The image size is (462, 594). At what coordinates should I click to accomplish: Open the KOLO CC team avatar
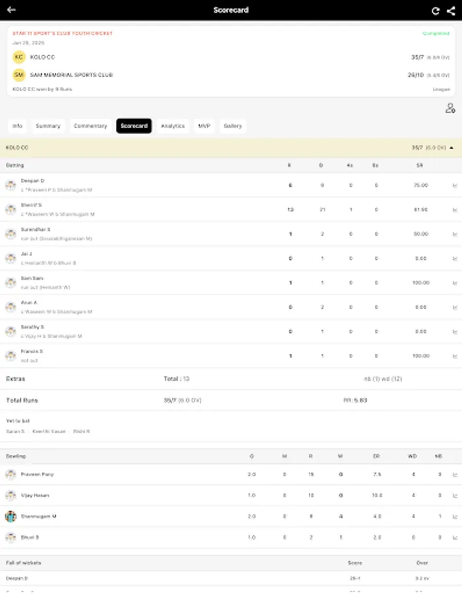(x=19, y=57)
